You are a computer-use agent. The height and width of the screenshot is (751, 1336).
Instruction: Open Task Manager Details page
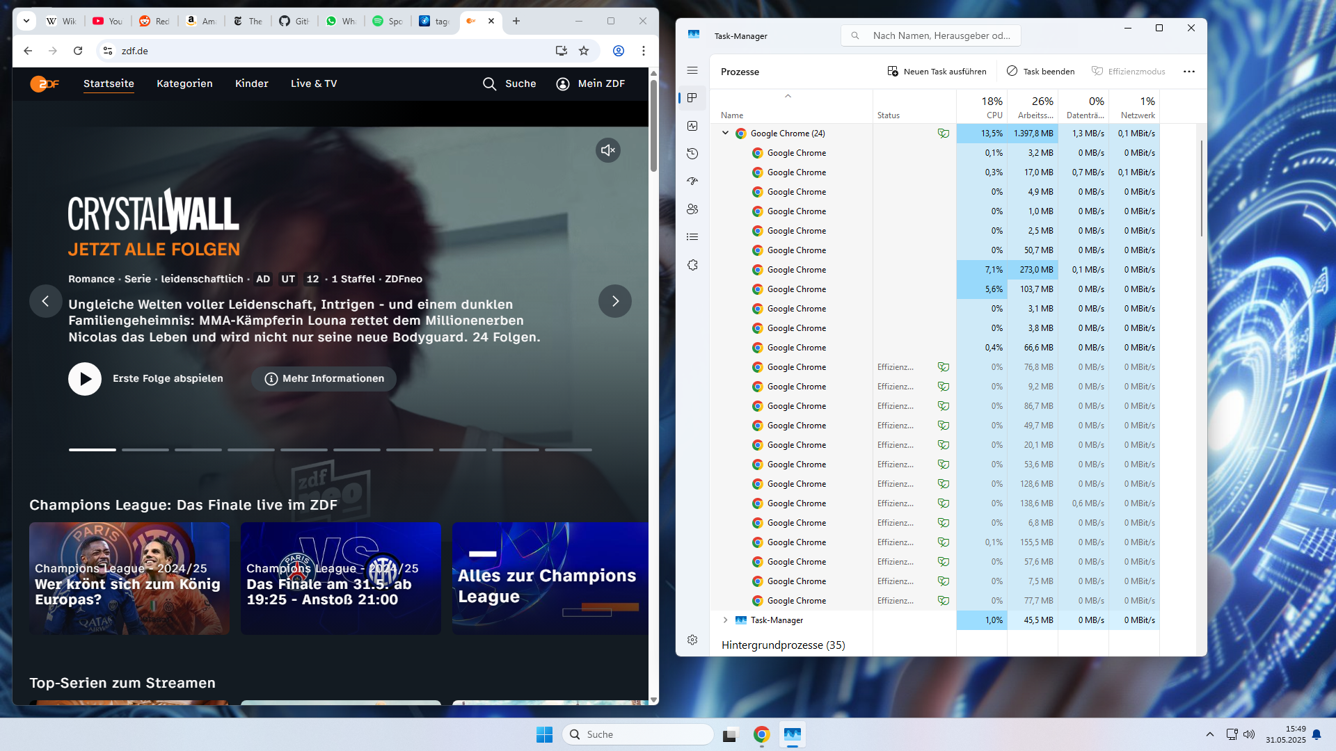692,237
